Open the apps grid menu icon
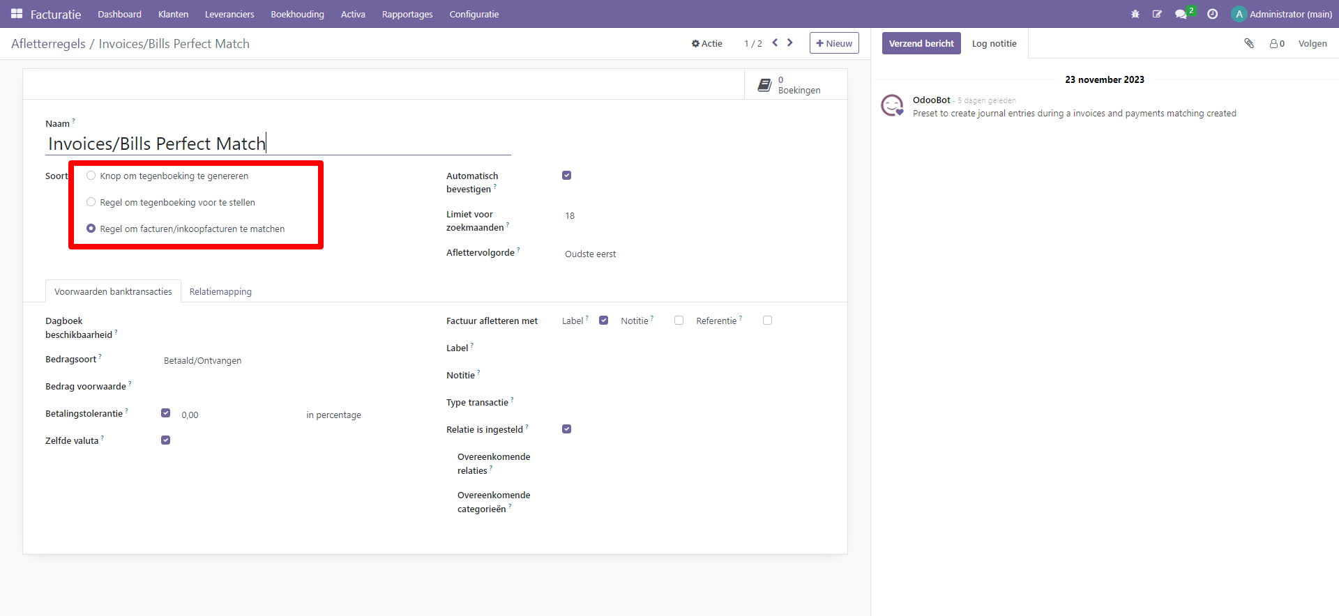 pos(17,14)
